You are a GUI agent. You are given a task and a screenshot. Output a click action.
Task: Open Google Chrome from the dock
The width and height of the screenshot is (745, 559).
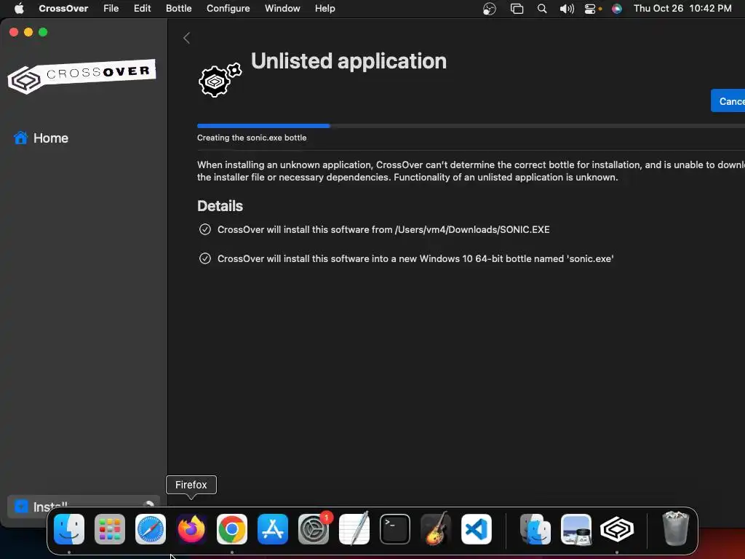[232, 529]
